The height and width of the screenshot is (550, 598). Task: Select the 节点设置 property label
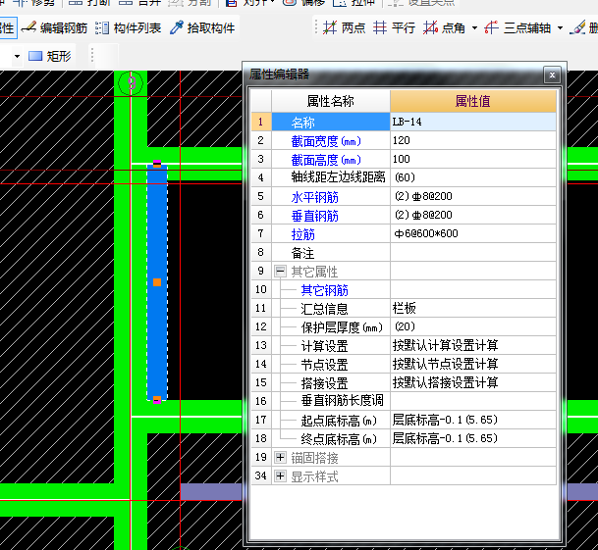(x=325, y=365)
